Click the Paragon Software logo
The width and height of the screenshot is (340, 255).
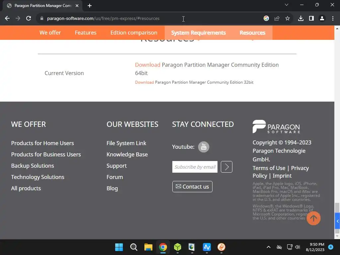tap(277, 127)
